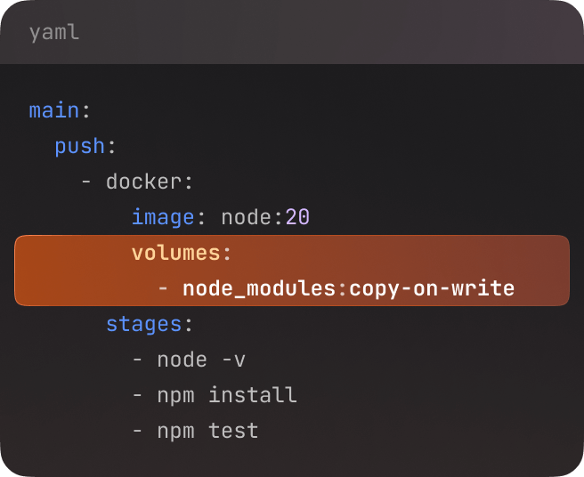Click the node -v command

[x=201, y=360]
